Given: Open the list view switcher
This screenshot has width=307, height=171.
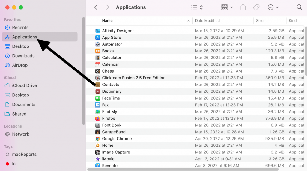Looking at the screenshot, I should click(197, 7).
